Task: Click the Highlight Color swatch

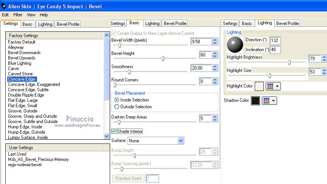Action: click(259, 86)
